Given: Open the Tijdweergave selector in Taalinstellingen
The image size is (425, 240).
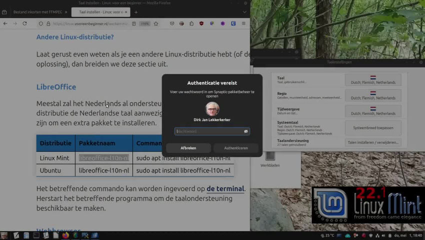Looking at the screenshot, I should 373,111.
